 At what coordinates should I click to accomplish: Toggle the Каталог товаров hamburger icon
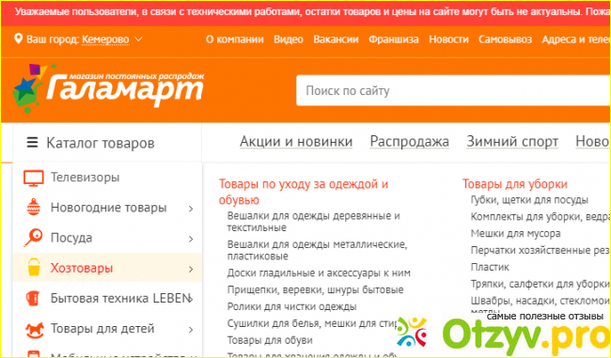tap(32, 143)
